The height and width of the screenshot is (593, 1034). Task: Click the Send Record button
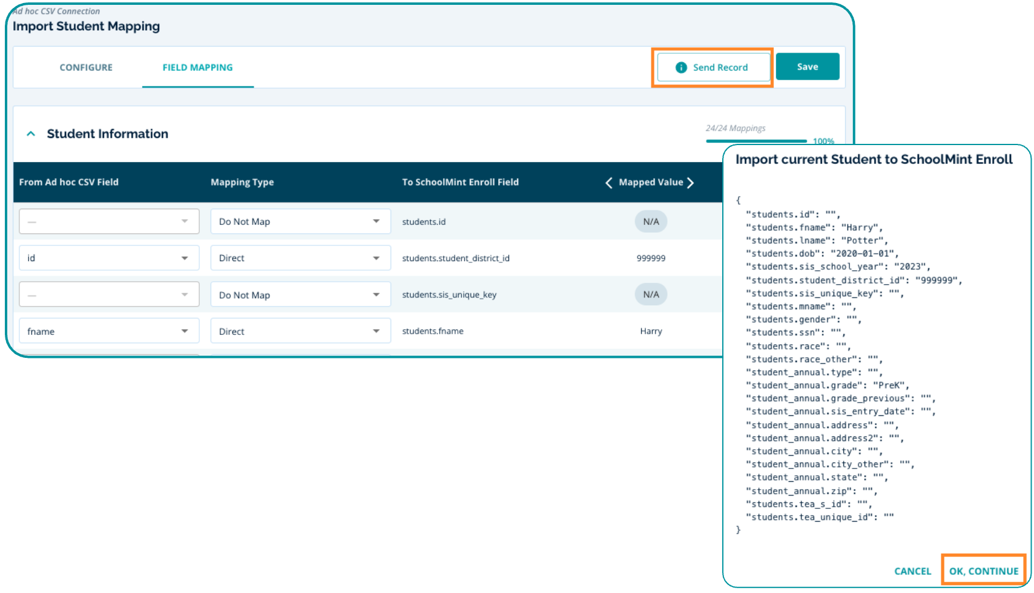[x=713, y=68]
